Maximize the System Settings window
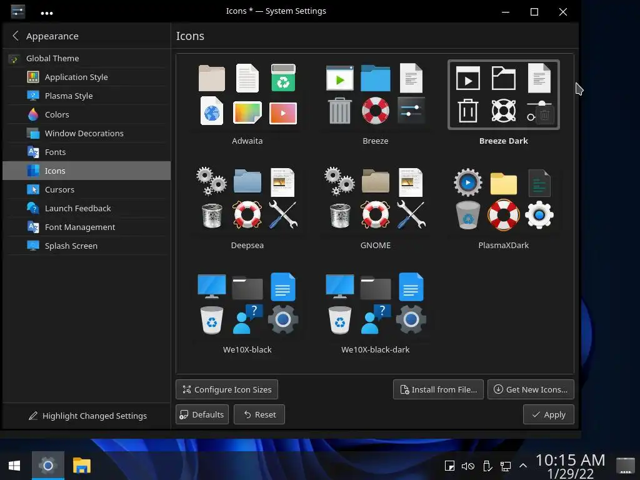The height and width of the screenshot is (480, 640). click(x=534, y=12)
